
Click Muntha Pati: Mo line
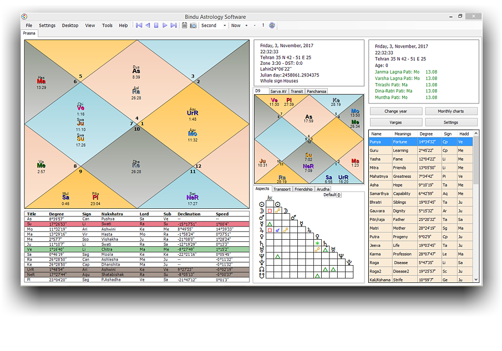pyautogui.click(x=406, y=97)
